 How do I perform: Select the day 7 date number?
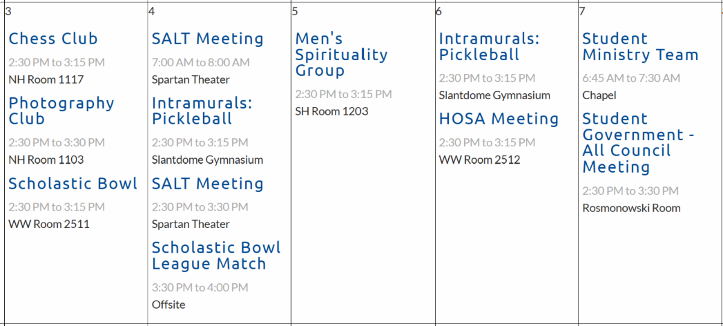[x=582, y=11]
